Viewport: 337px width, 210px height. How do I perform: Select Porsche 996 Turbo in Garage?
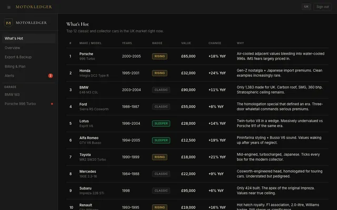(29, 104)
